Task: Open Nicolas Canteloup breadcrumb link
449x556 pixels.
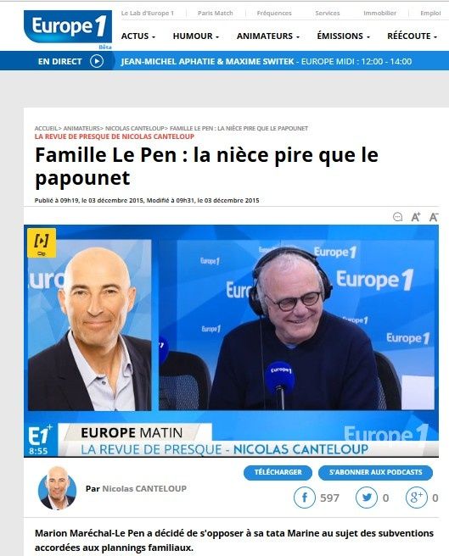Action: (135, 128)
